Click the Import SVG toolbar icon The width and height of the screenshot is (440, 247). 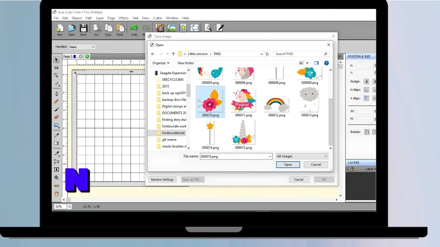click(x=160, y=28)
